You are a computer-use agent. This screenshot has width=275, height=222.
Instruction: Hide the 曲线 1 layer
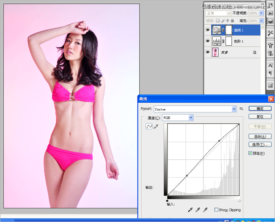208,30
